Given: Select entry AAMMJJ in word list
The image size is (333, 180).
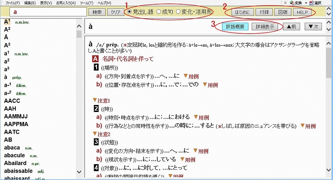Looking at the screenshot, I should [x=16, y=117].
